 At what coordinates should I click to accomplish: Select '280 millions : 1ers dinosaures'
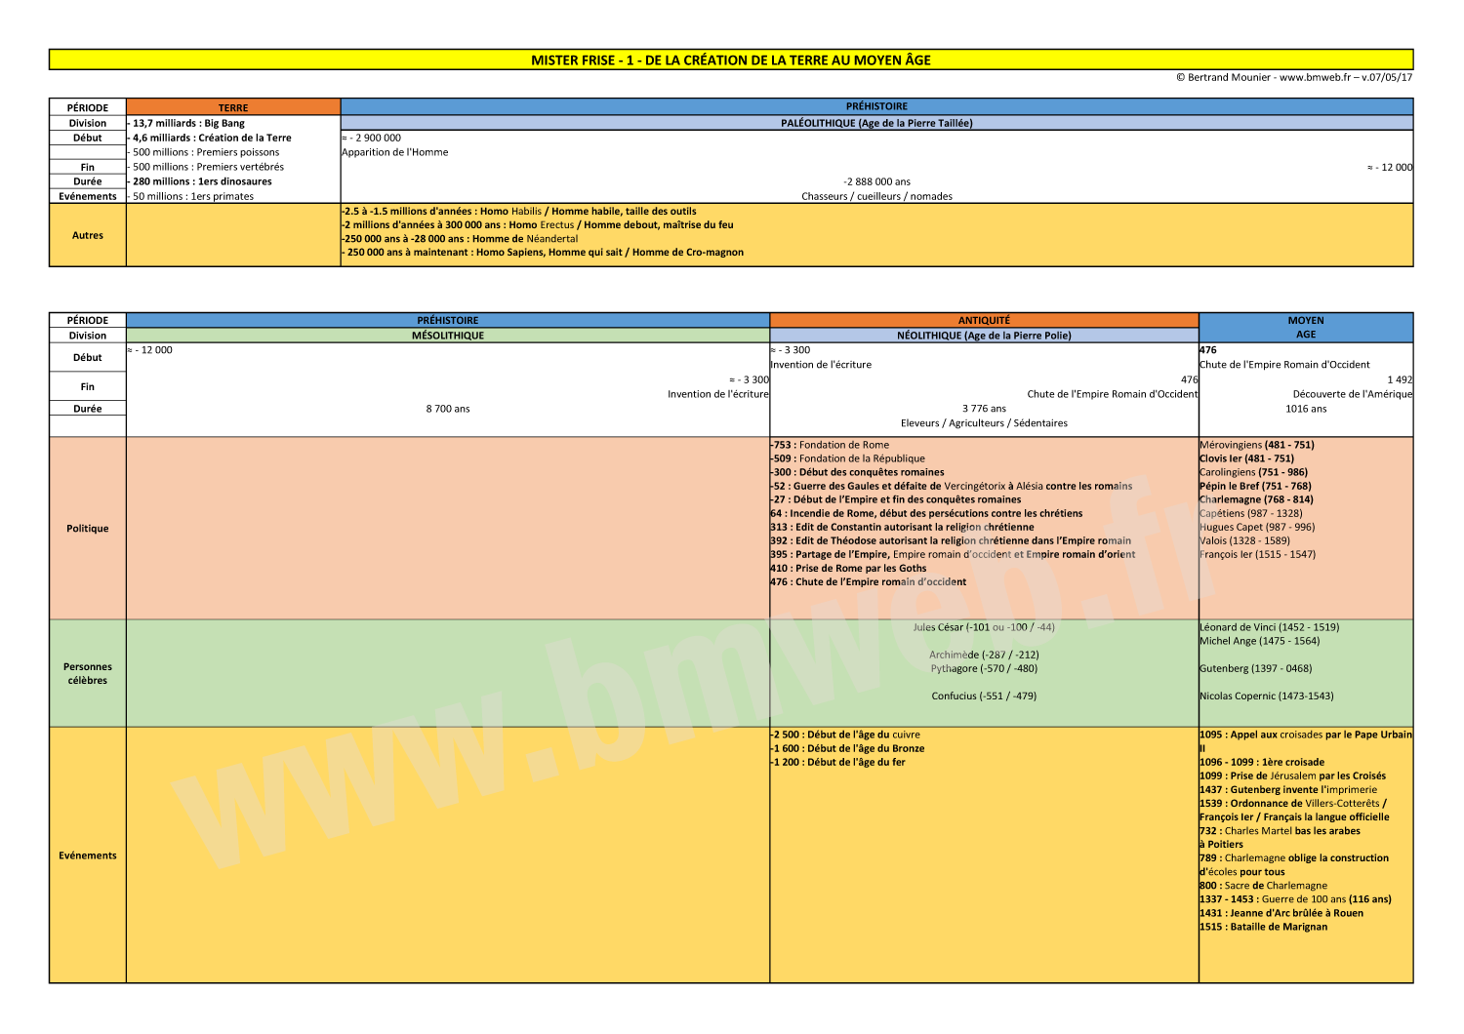coord(202,181)
